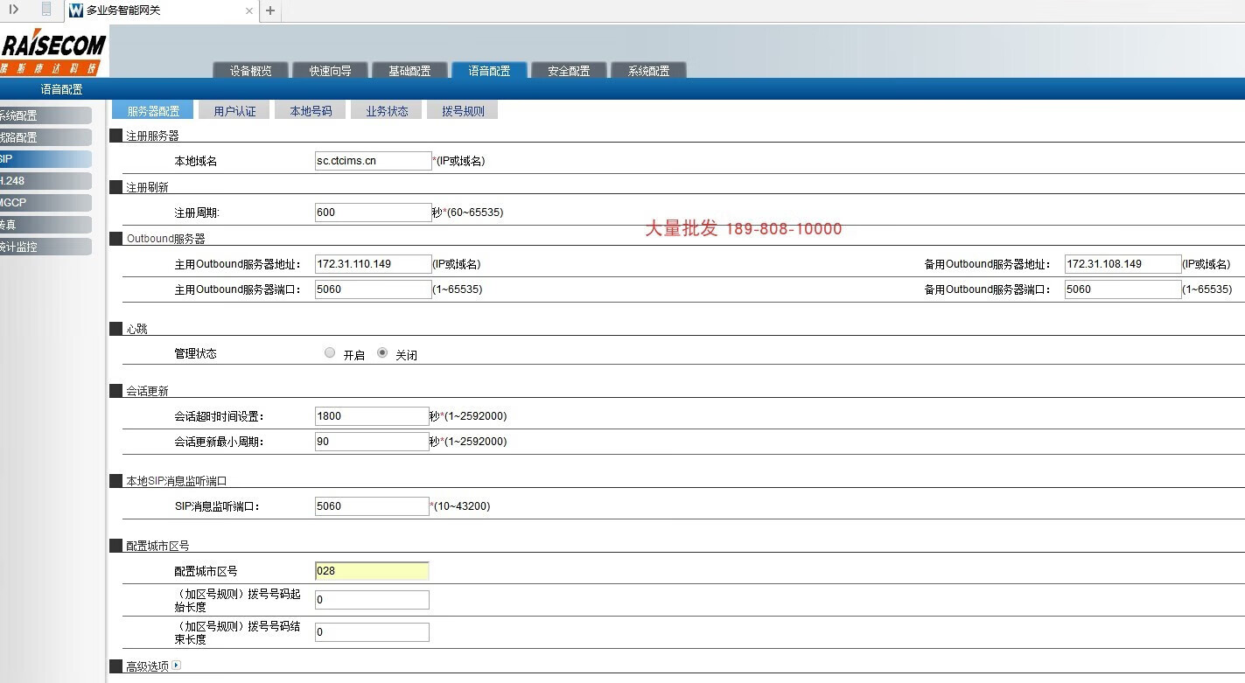
Task: Select MGCP in the left sidebar
Action: [x=44, y=203]
